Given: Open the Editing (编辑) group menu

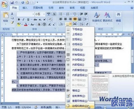Looking at the screenshot, I should 118,18.
